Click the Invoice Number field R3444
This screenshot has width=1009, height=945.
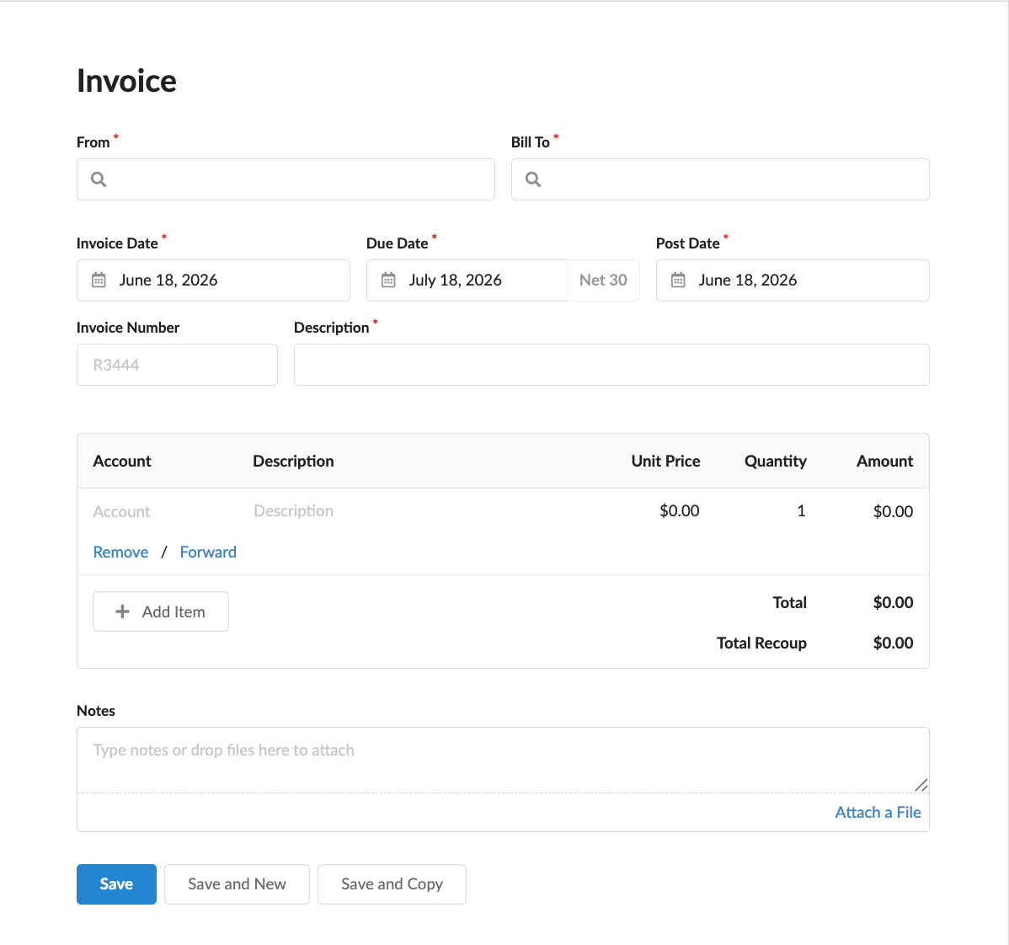point(178,365)
